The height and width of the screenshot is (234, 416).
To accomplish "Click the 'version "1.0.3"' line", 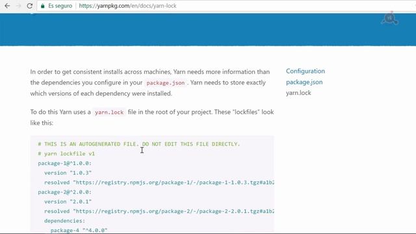I will pos(68,173).
